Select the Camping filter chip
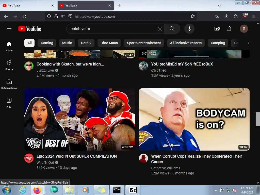This screenshot has height=195, width=260. point(218,43)
